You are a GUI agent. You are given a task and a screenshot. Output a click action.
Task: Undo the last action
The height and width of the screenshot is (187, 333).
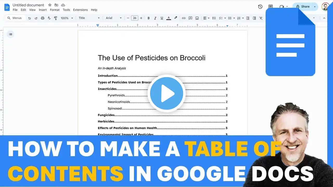pos(29,18)
